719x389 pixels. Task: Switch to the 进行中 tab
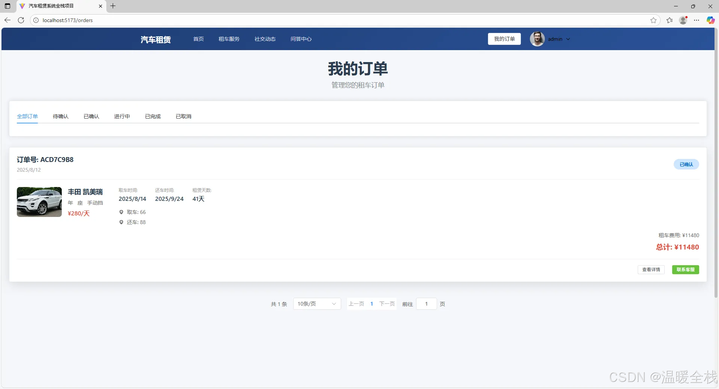[122, 116]
